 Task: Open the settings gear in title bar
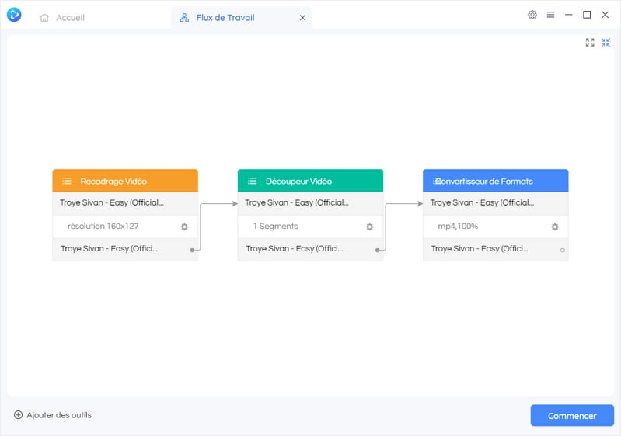coord(532,15)
